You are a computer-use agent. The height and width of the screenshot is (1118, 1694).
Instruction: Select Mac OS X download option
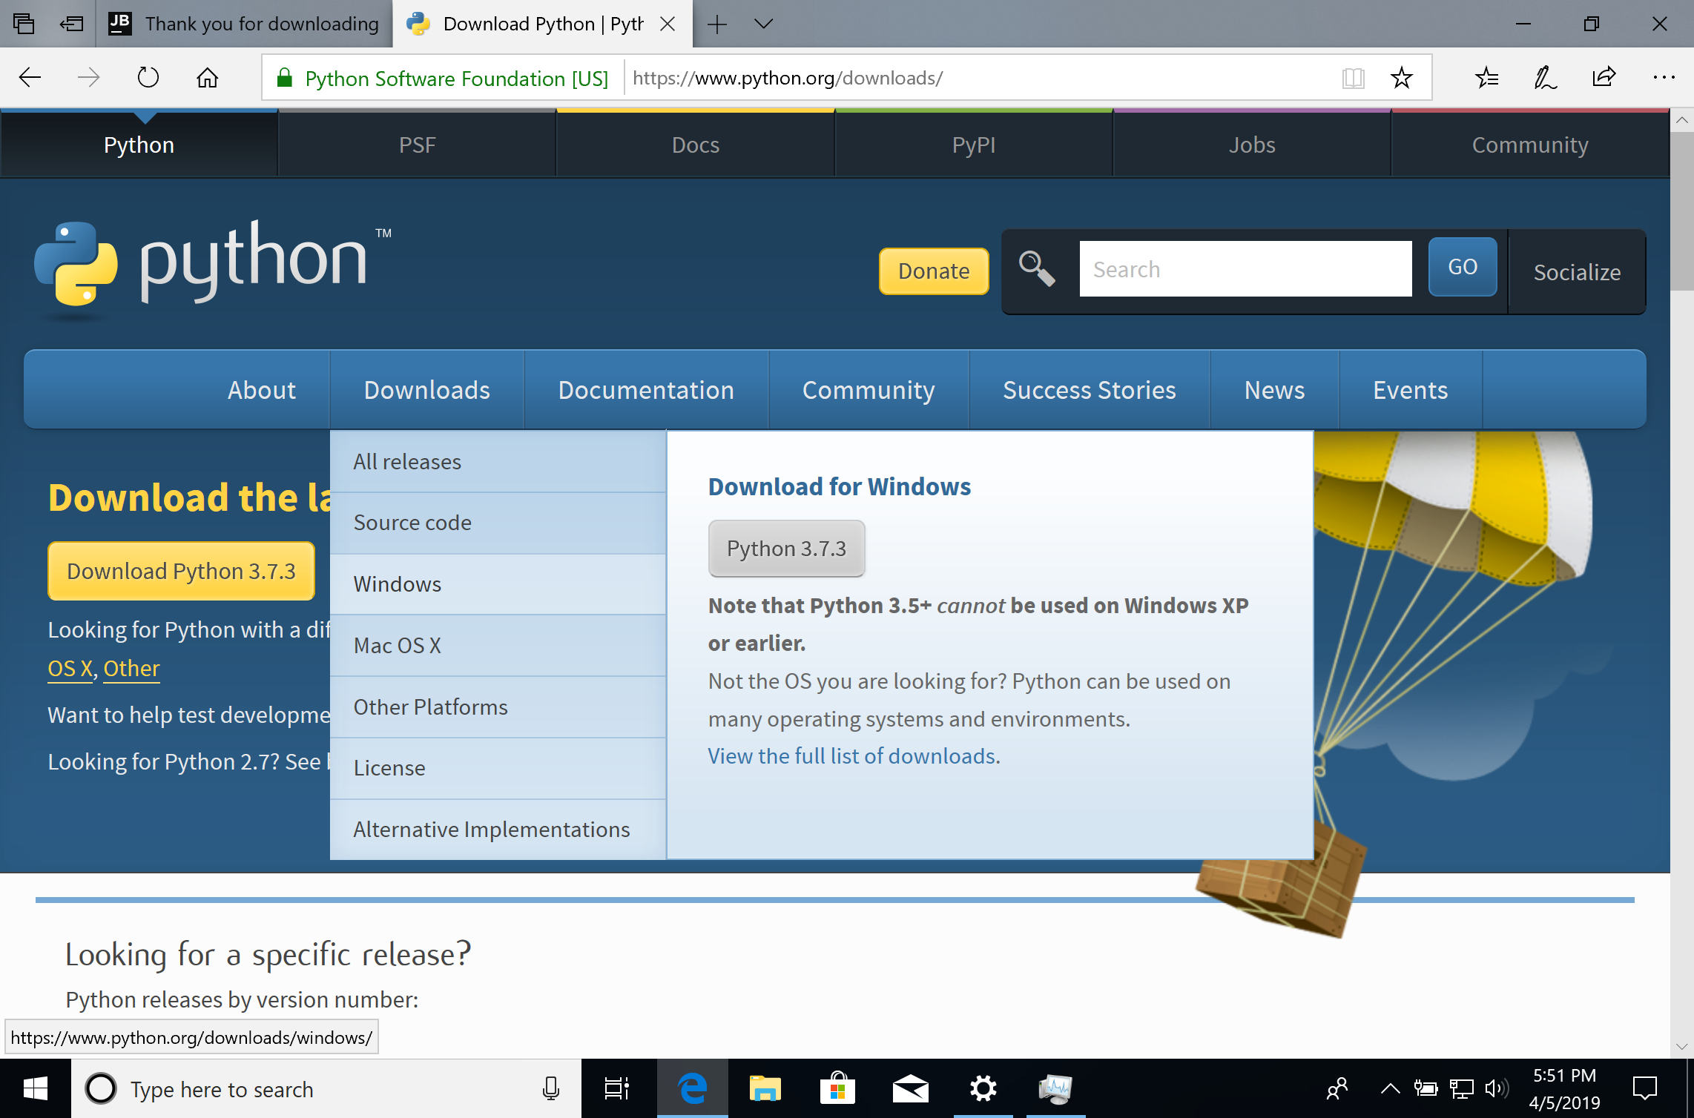point(396,644)
